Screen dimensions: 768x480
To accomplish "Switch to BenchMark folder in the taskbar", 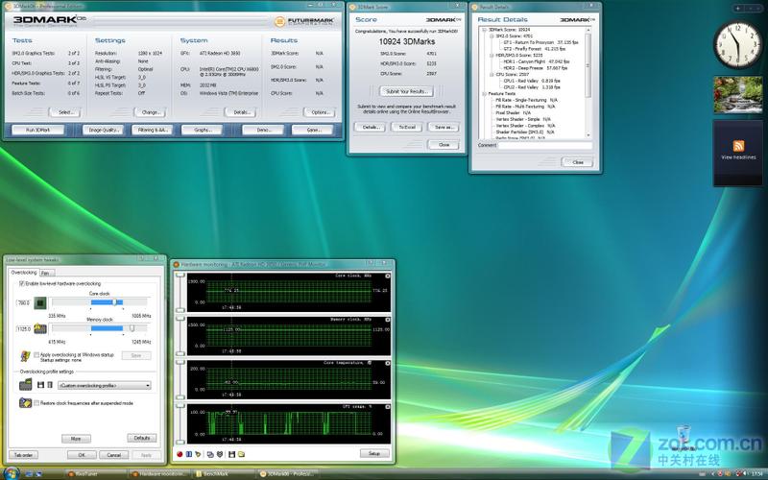I will (x=223, y=474).
